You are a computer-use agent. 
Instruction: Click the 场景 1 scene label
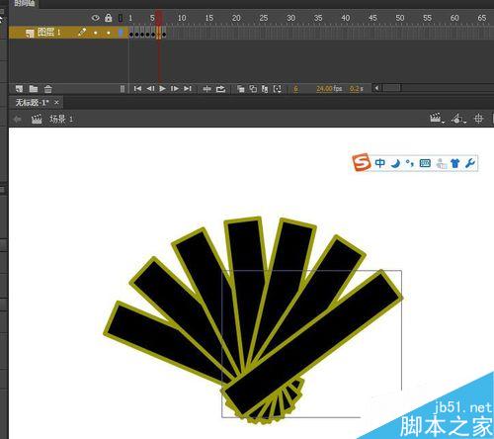61,119
